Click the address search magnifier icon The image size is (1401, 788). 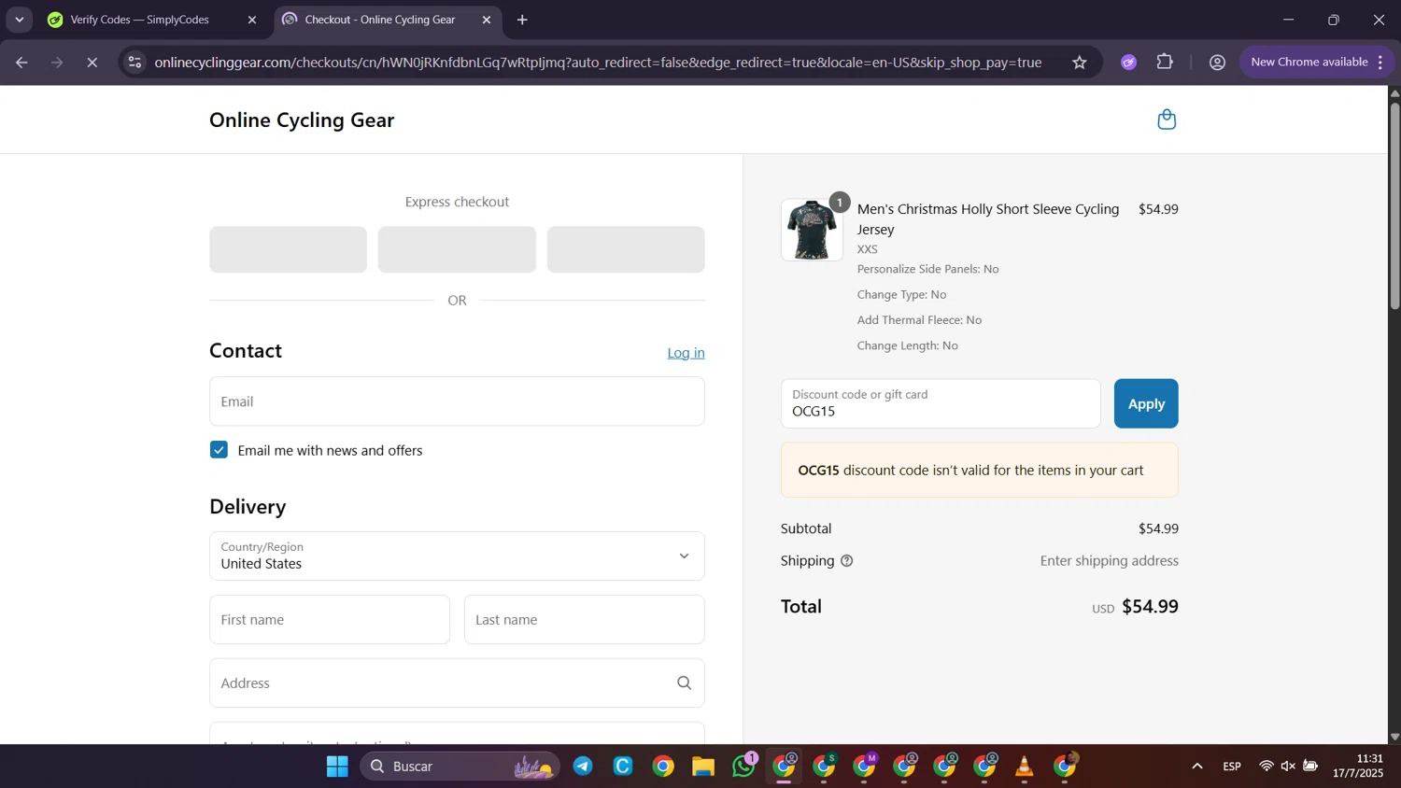click(684, 683)
